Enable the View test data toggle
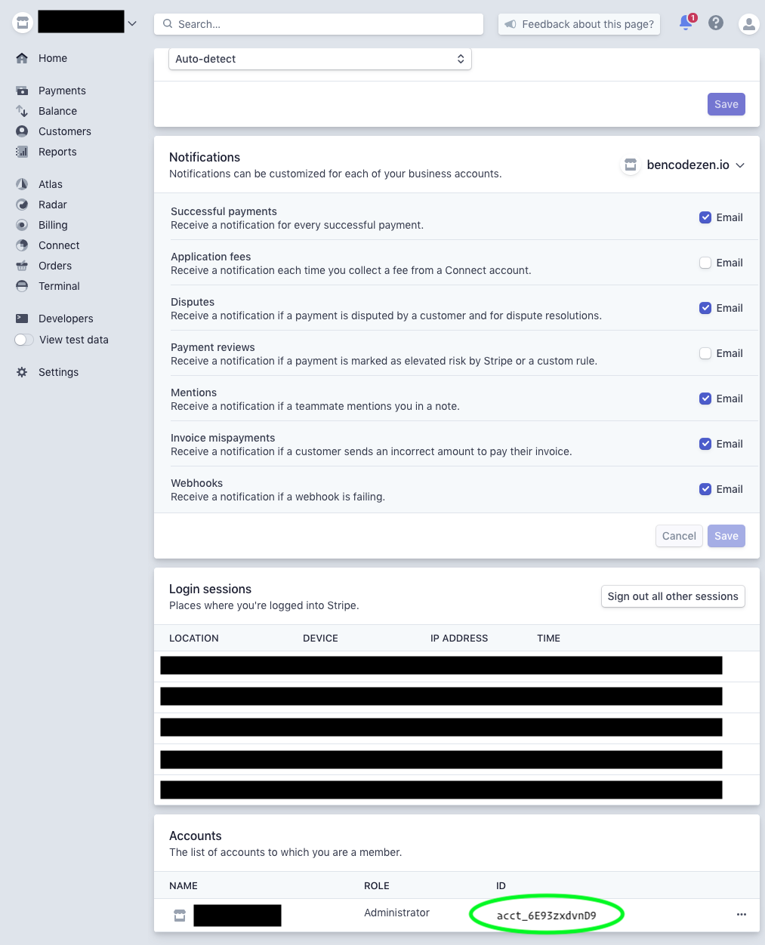 pyautogui.click(x=23, y=340)
